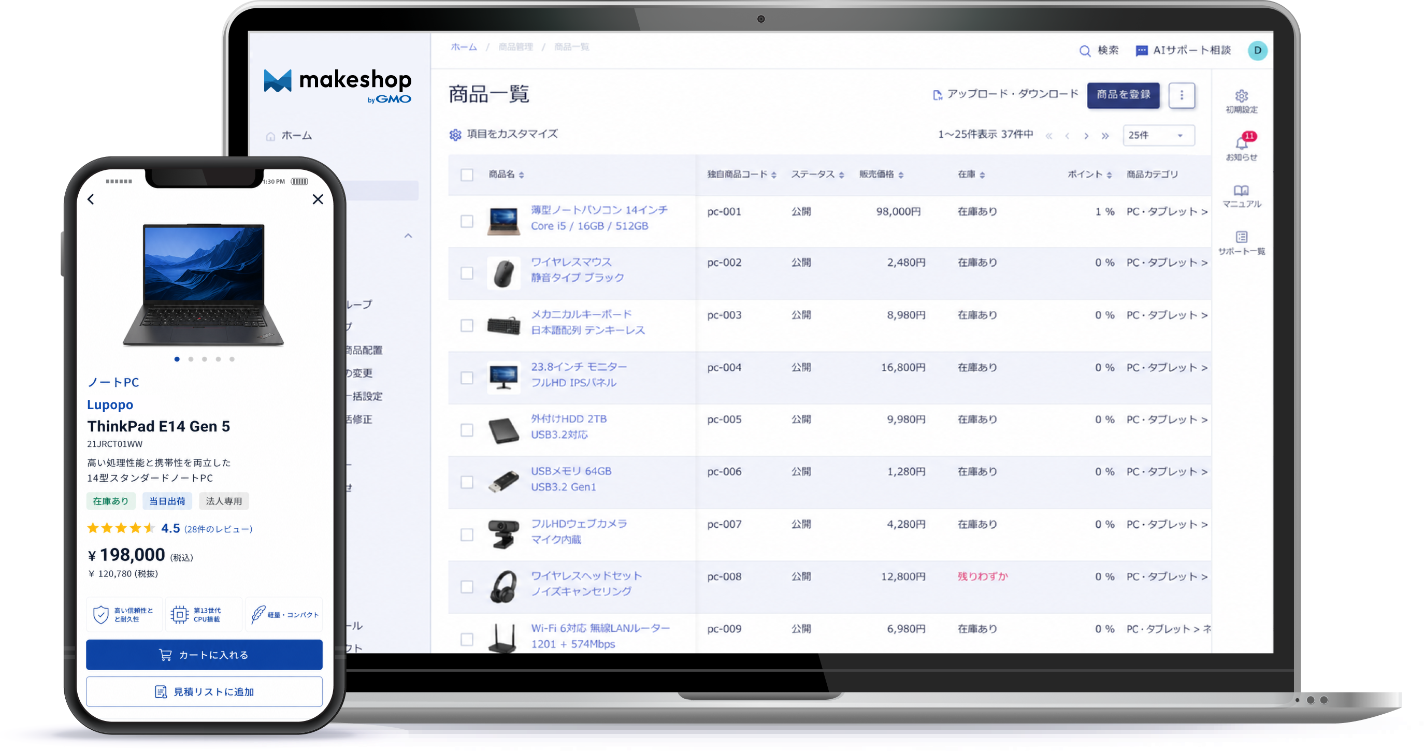This screenshot has height=751, width=1424.
Task: Tap the phone's back arrow
Action: (91, 199)
